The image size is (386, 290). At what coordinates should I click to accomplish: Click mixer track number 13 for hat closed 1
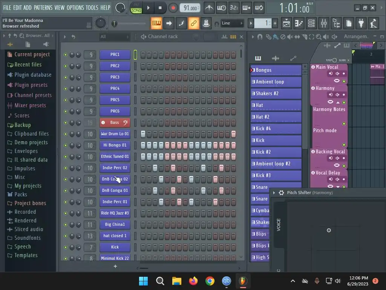90,236
